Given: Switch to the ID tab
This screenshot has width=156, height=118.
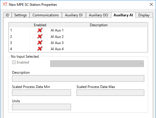Looking at the screenshot, I should pos(8,15).
